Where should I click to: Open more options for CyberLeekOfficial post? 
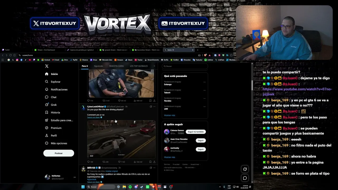point(154,107)
